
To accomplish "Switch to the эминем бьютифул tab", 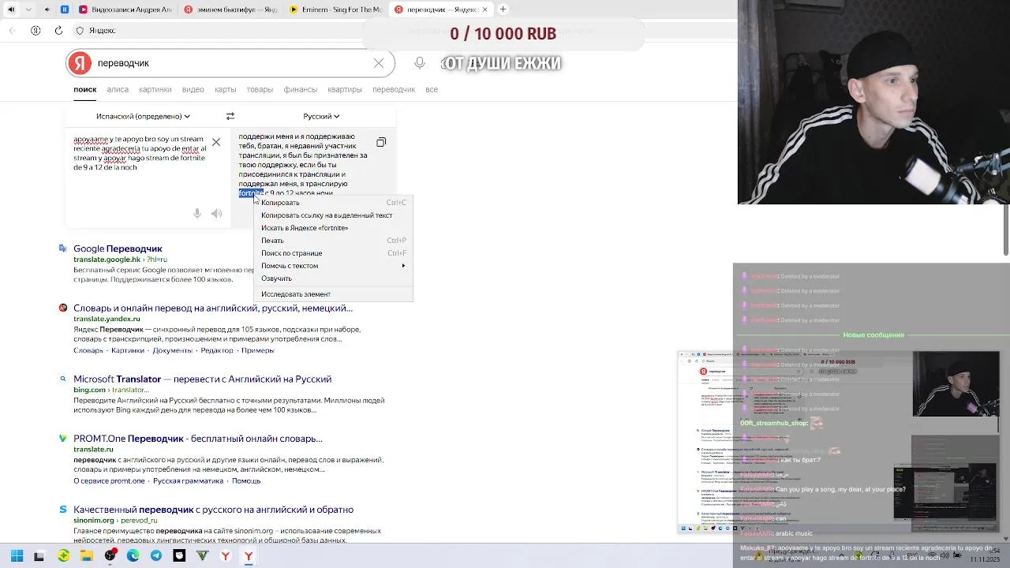I will (230, 9).
